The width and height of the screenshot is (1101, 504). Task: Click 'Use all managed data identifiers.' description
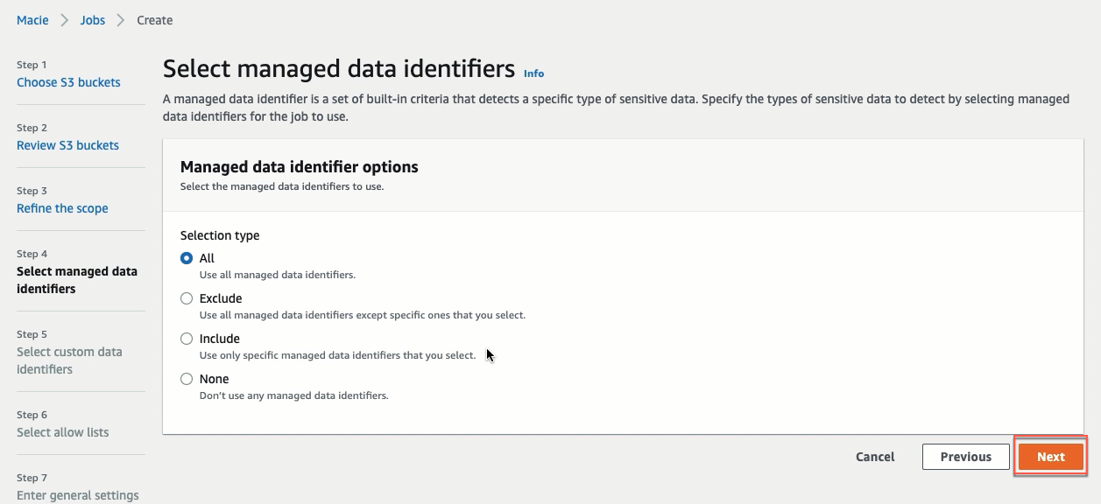[278, 275]
